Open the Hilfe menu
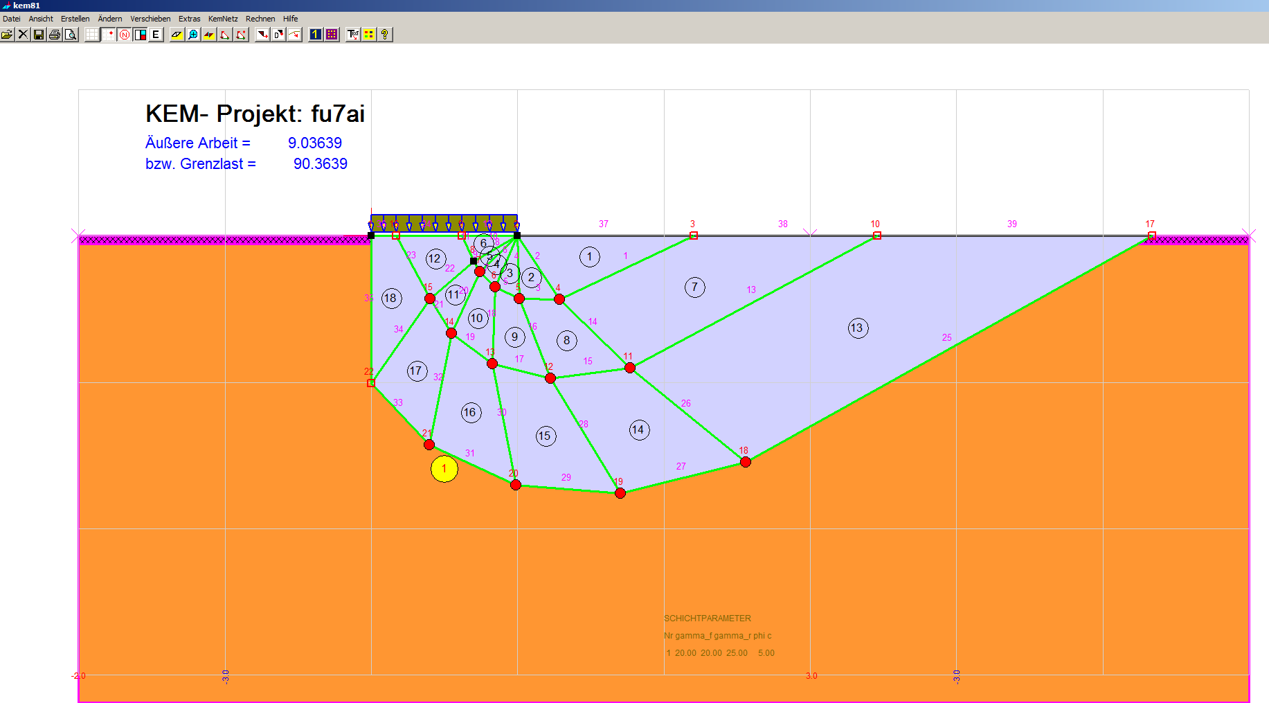Screen dimensions: 1269x703 [x=290, y=19]
